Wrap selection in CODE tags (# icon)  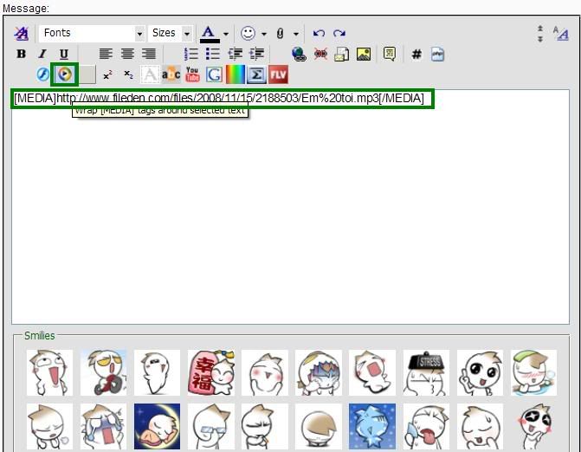(x=416, y=54)
